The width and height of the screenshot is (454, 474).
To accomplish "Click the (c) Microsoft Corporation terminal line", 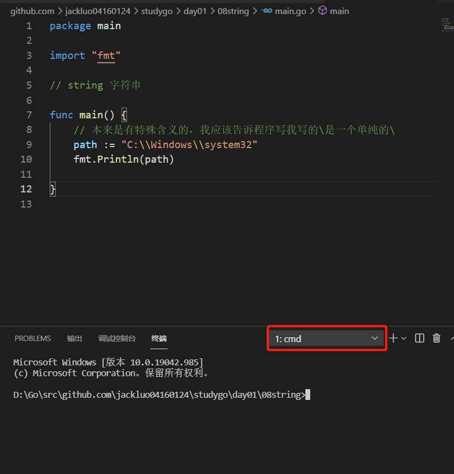I will [111, 373].
